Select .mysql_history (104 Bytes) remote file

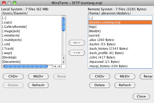[x=120, y=66]
